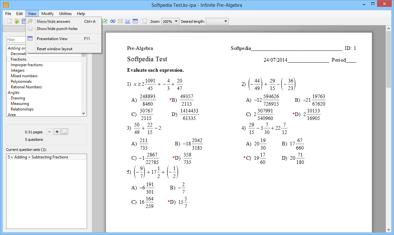The width and height of the screenshot is (394, 235).
Task: Click the Area category heading
Action: click(x=12, y=114)
